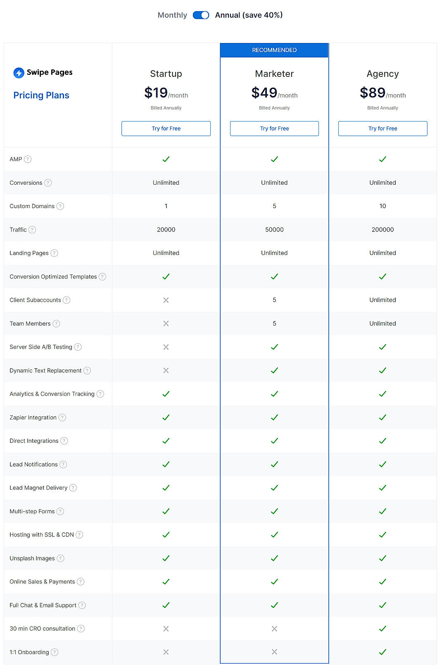The height and width of the screenshot is (667, 442).
Task: Click the Annual (save 40%) label
Action: [248, 15]
